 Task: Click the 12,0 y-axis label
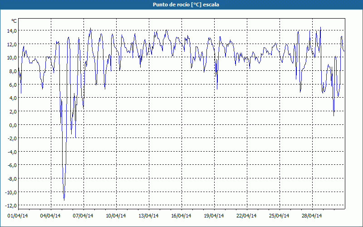pos(13,44)
